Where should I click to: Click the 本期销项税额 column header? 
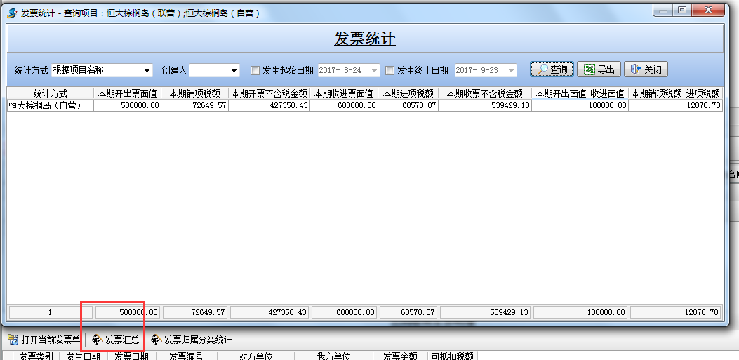(194, 93)
